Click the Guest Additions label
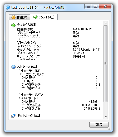 coord(28,50)
